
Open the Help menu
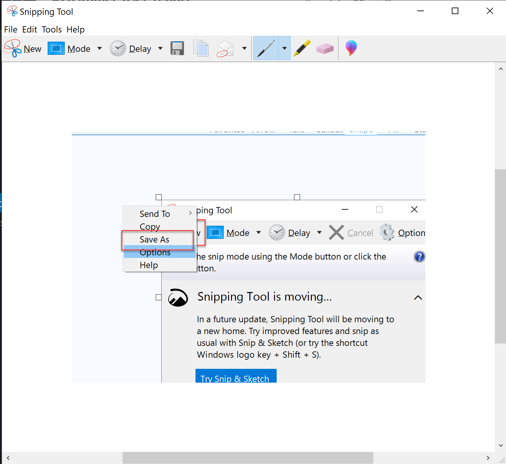point(76,30)
